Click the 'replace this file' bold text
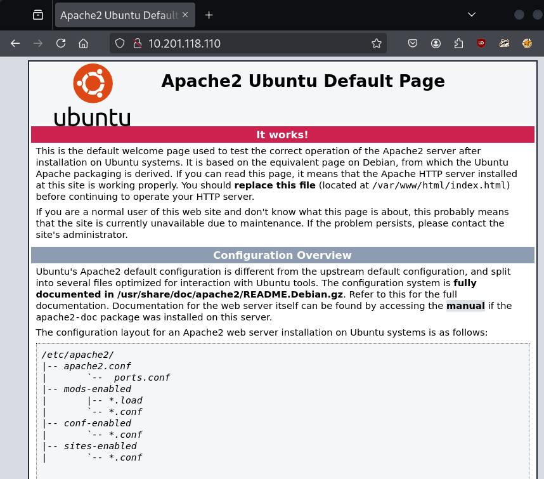The width and height of the screenshot is (544, 479). click(275, 185)
